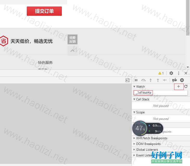The width and height of the screenshot is (190, 166).
Task: Click the Step out arrow icon
Action: 158,80
